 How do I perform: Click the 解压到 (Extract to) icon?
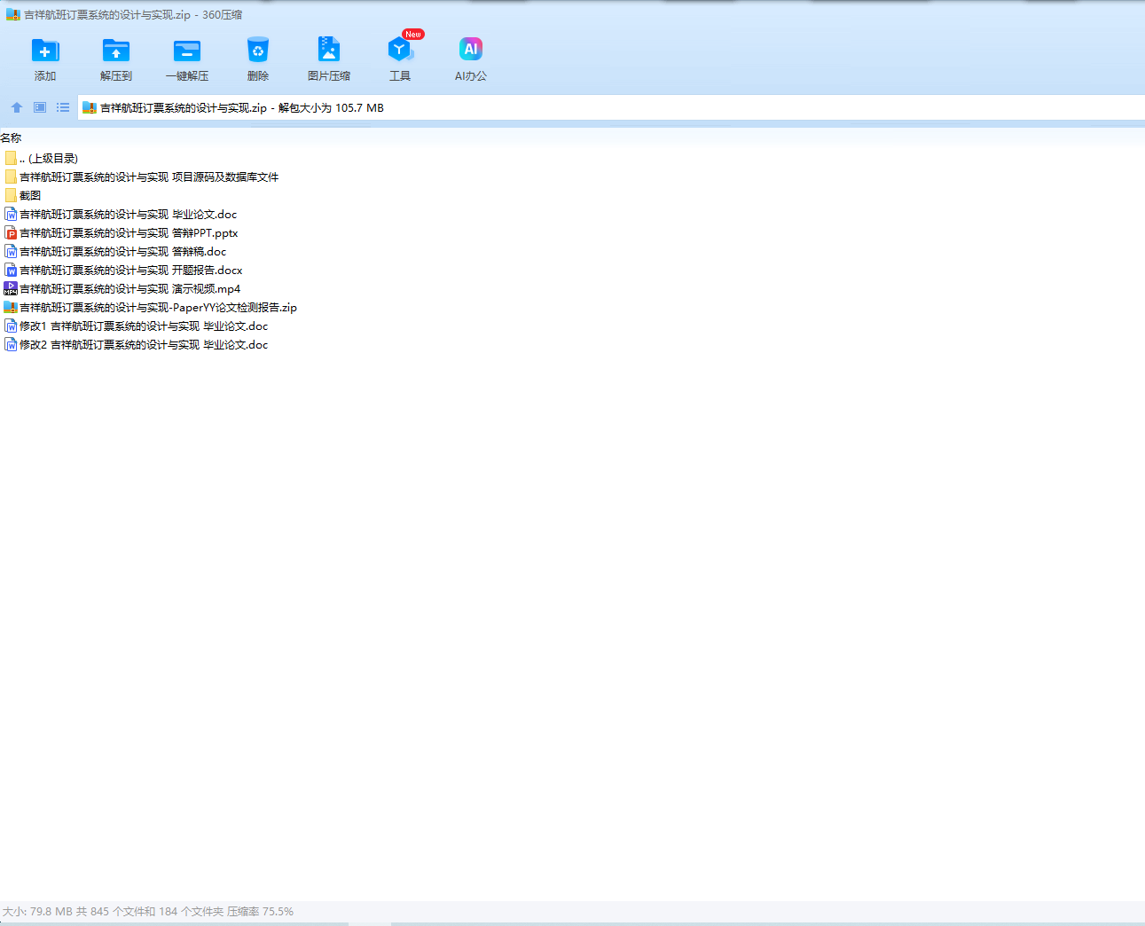[116, 51]
